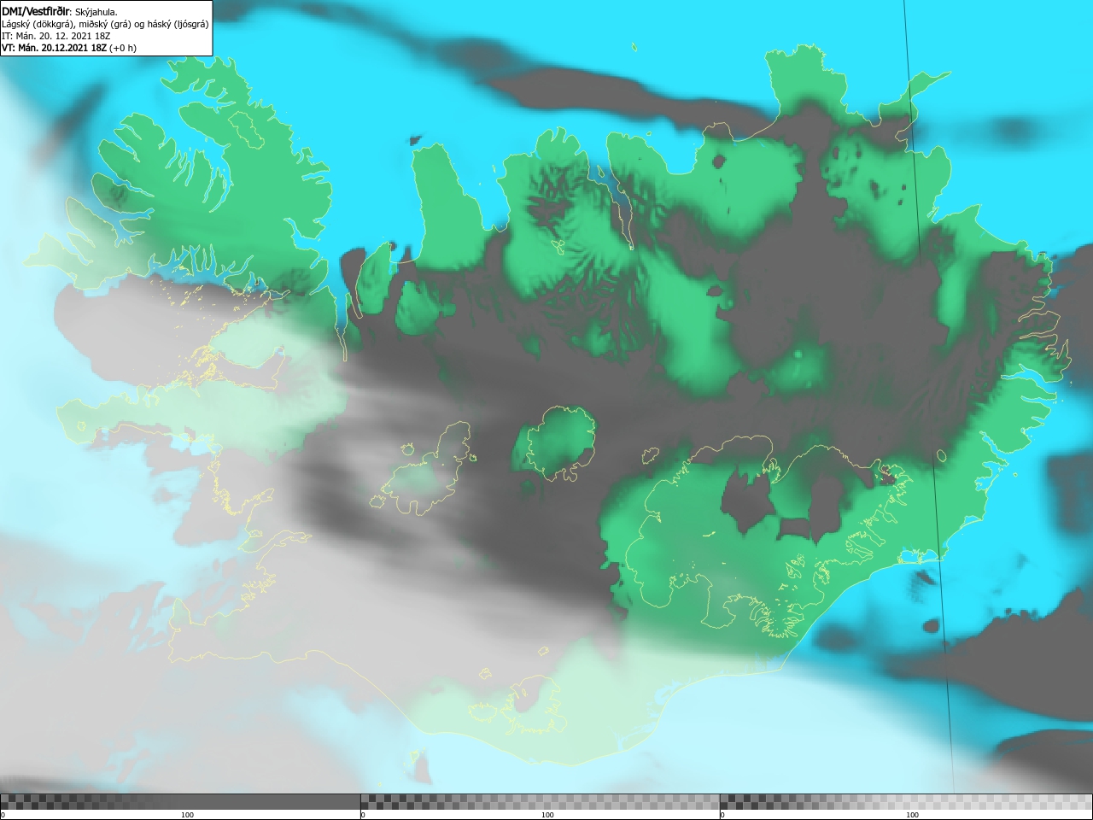Click the medium grey mid-cloud color scale bar
The image size is (1093, 820).
coord(540,801)
